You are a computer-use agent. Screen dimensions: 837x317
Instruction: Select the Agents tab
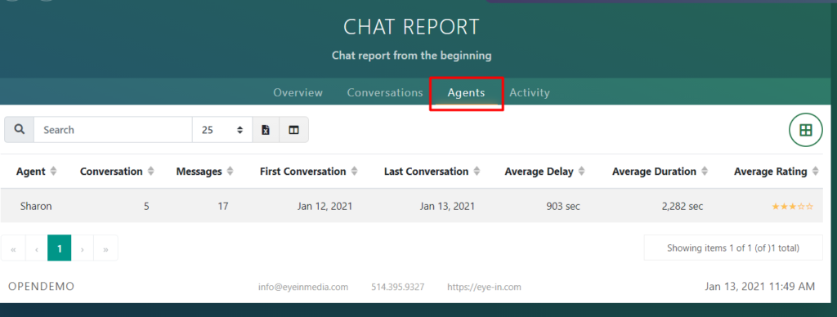click(466, 93)
